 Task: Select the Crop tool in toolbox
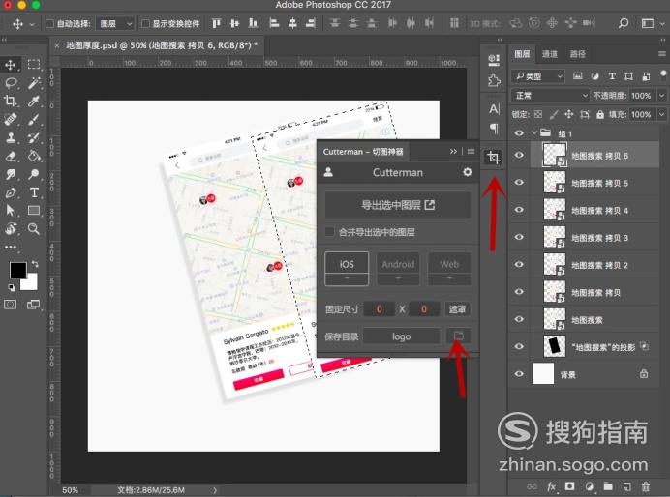11,102
